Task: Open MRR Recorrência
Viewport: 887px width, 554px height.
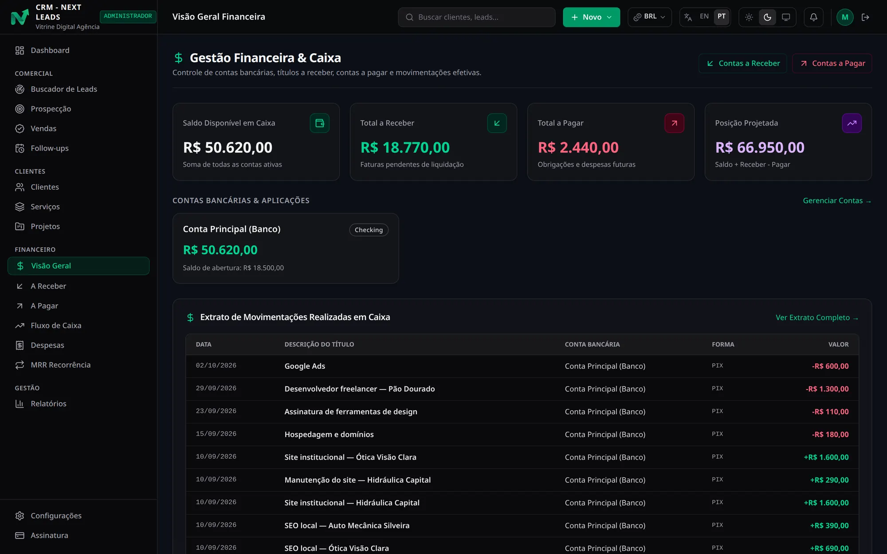Action: [x=78, y=365]
